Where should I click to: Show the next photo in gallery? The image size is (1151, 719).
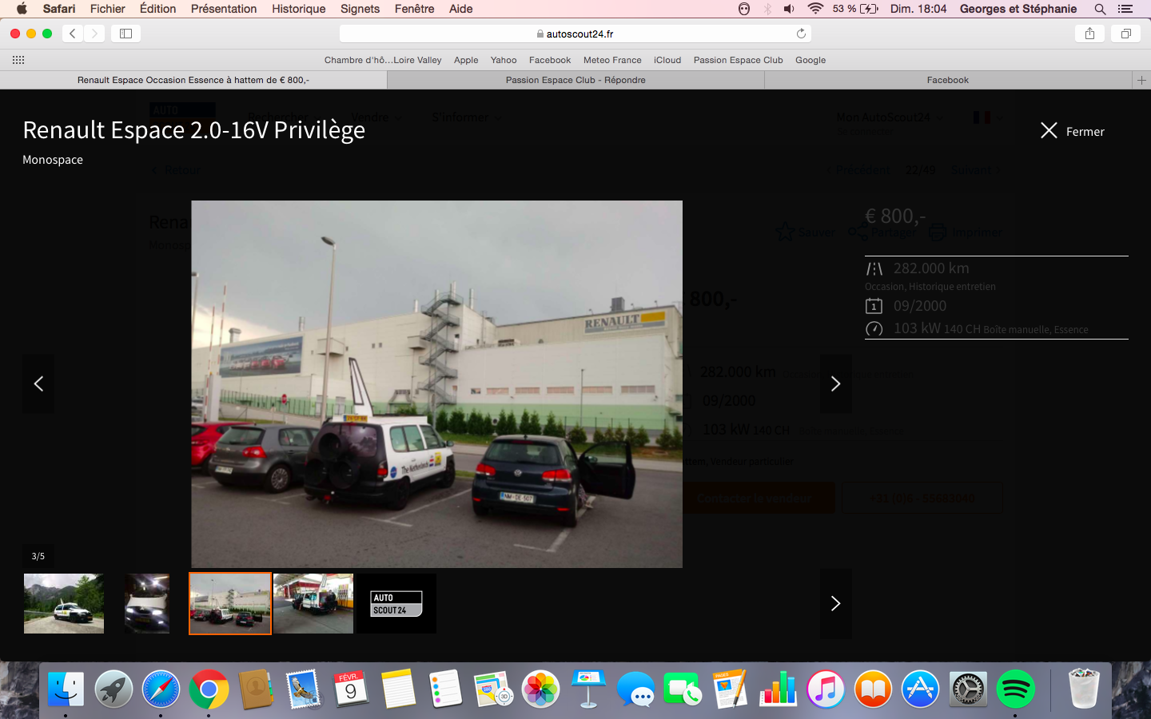point(835,383)
